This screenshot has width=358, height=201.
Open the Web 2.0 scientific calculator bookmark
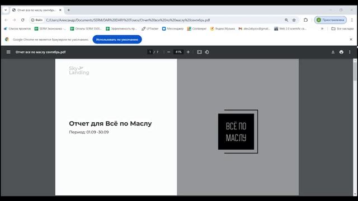click(x=290, y=28)
